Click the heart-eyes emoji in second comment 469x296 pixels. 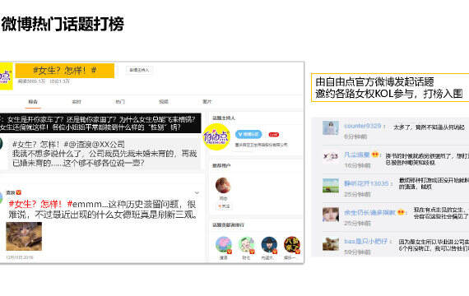(x=374, y=155)
